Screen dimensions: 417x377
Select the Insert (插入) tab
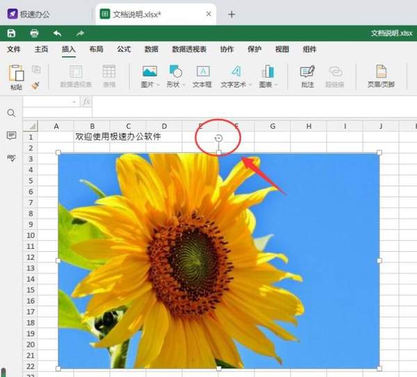click(x=69, y=49)
